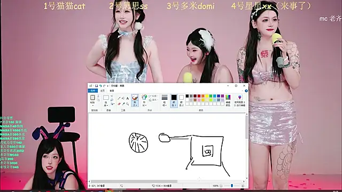Undo the last stroke in Paint
Image resolution: width=342 pixels, height=192 pixels.
tap(100, 86)
